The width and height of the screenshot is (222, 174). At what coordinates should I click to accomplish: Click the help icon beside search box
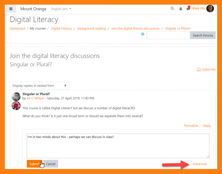143,34
